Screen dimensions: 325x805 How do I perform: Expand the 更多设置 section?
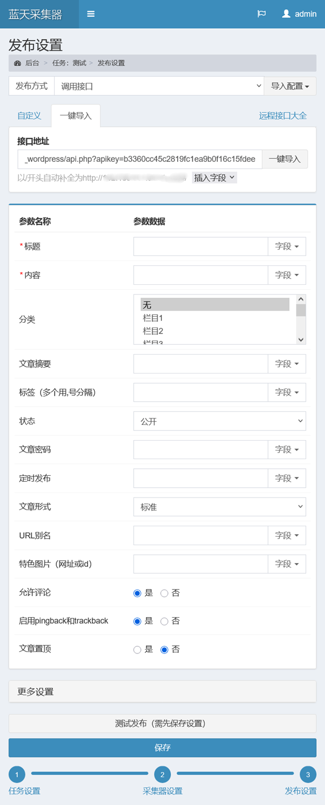162,691
